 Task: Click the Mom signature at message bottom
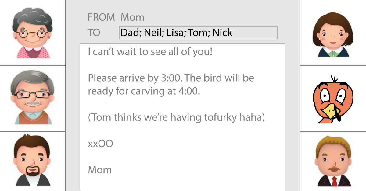pos(100,170)
